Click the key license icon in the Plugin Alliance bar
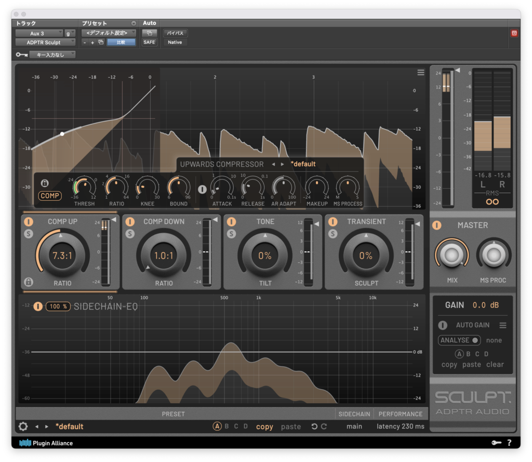The width and height of the screenshot is (532, 462). tap(496, 443)
